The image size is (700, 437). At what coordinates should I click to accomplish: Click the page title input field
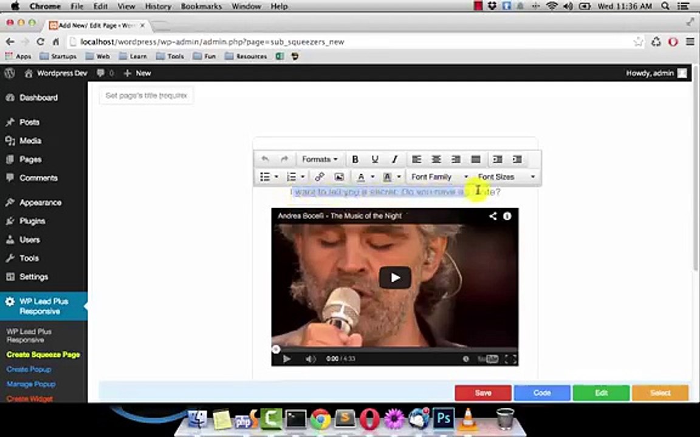tap(146, 95)
